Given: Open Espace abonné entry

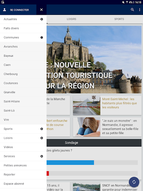Looking at the screenshot, I should point(23,184).
